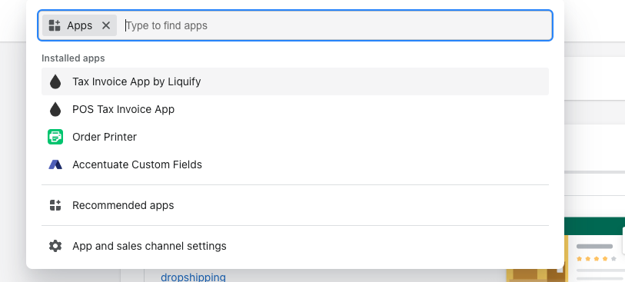This screenshot has height=282, width=625.
Task: Click the blue Accentuate logo icon
Action: (x=55, y=164)
